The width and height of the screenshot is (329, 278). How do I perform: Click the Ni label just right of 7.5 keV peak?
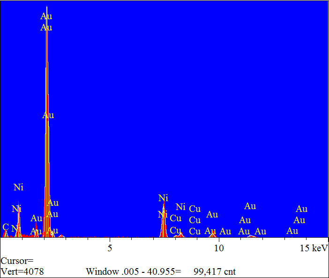click(x=180, y=207)
